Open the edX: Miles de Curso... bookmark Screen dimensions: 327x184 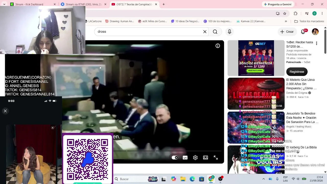(x=152, y=21)
